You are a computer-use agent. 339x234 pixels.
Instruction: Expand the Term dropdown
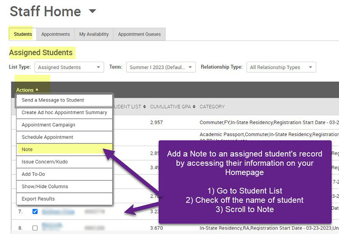pos(161,67)
